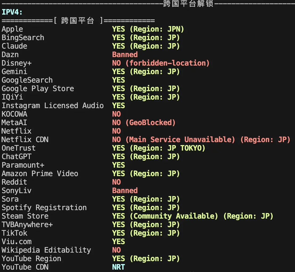Click the YES result beside GoogleSearch
295x272 pixels.
[119, 80]
